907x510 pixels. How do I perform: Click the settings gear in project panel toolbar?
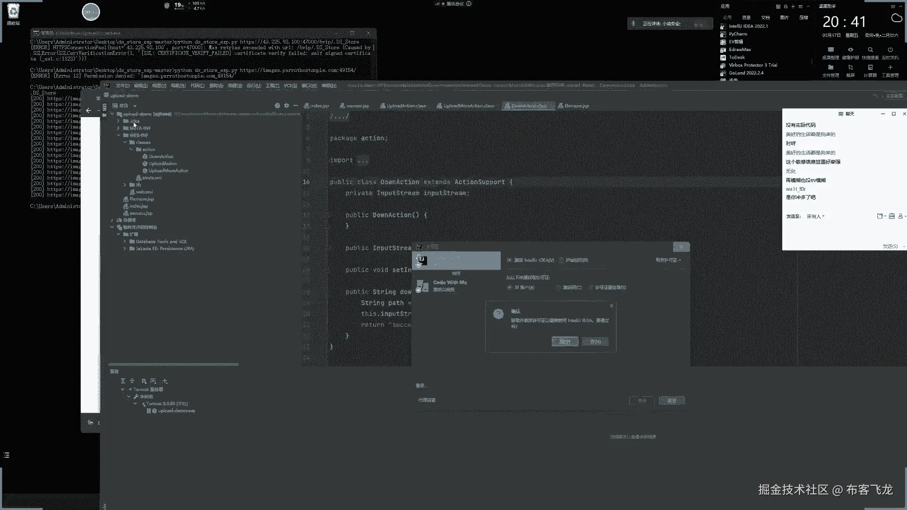tap(286, 106)
